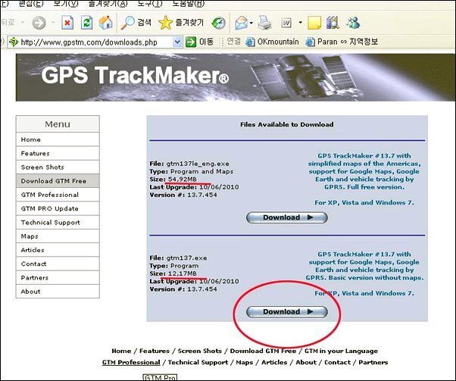Screen dimensions: 456x381
Task: Click footer Home link
Action: click(x=121, y=351)
